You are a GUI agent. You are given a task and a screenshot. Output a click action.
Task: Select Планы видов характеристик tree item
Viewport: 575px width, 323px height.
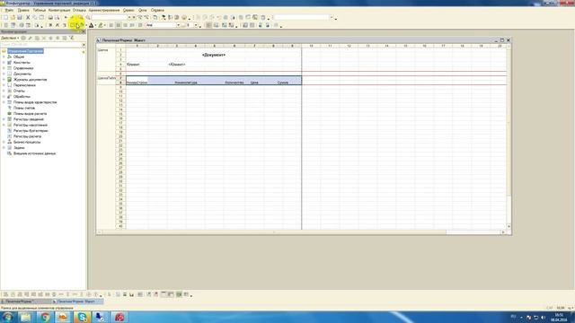point(35,102)
